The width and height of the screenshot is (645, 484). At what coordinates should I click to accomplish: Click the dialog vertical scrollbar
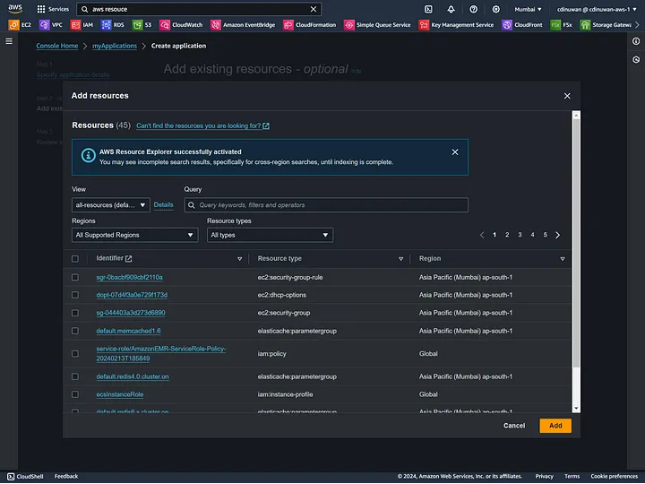pos(577,243)
